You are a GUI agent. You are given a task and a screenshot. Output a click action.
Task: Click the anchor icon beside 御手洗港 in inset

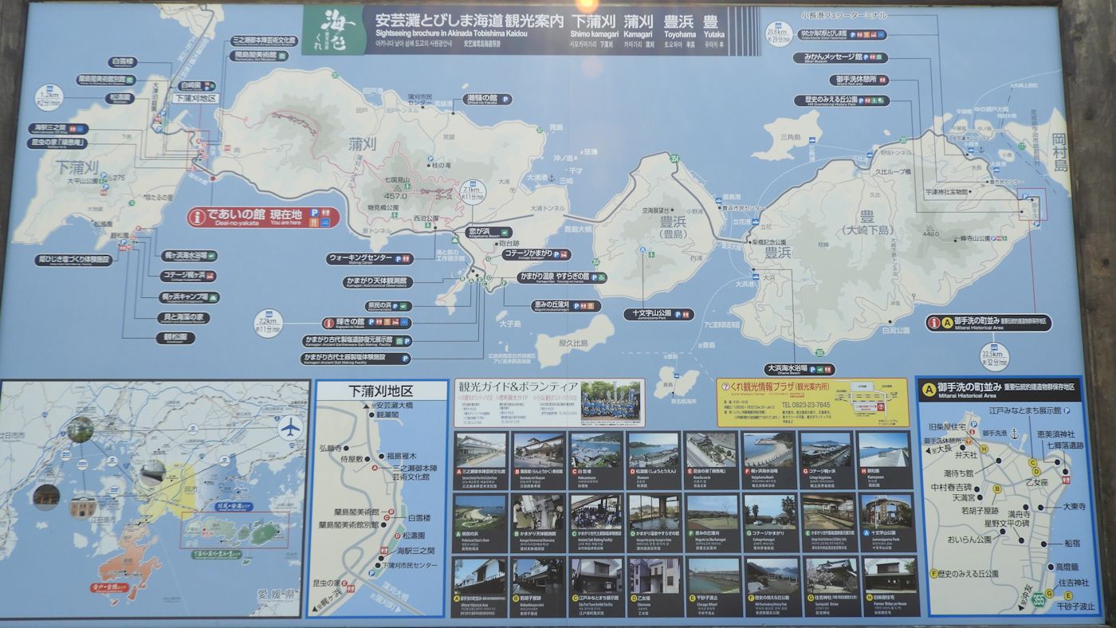click(1013, 434)
